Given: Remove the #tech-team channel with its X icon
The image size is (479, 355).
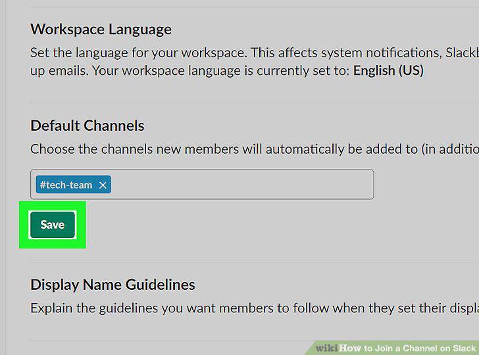Looking at the screenshot, I should (x=103, y=185).
